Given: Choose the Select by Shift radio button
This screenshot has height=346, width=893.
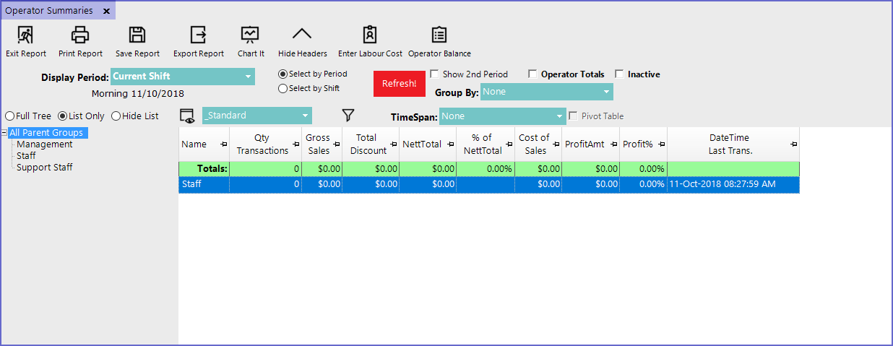Looking at the screenshot, I should click(282, 89).
